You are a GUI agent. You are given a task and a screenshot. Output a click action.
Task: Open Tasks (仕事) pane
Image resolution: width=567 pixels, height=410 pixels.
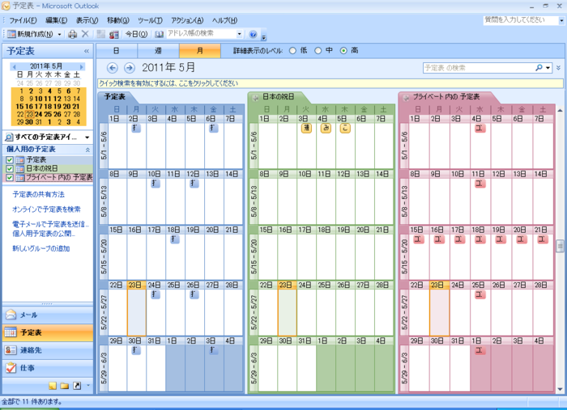coord(48,368)
